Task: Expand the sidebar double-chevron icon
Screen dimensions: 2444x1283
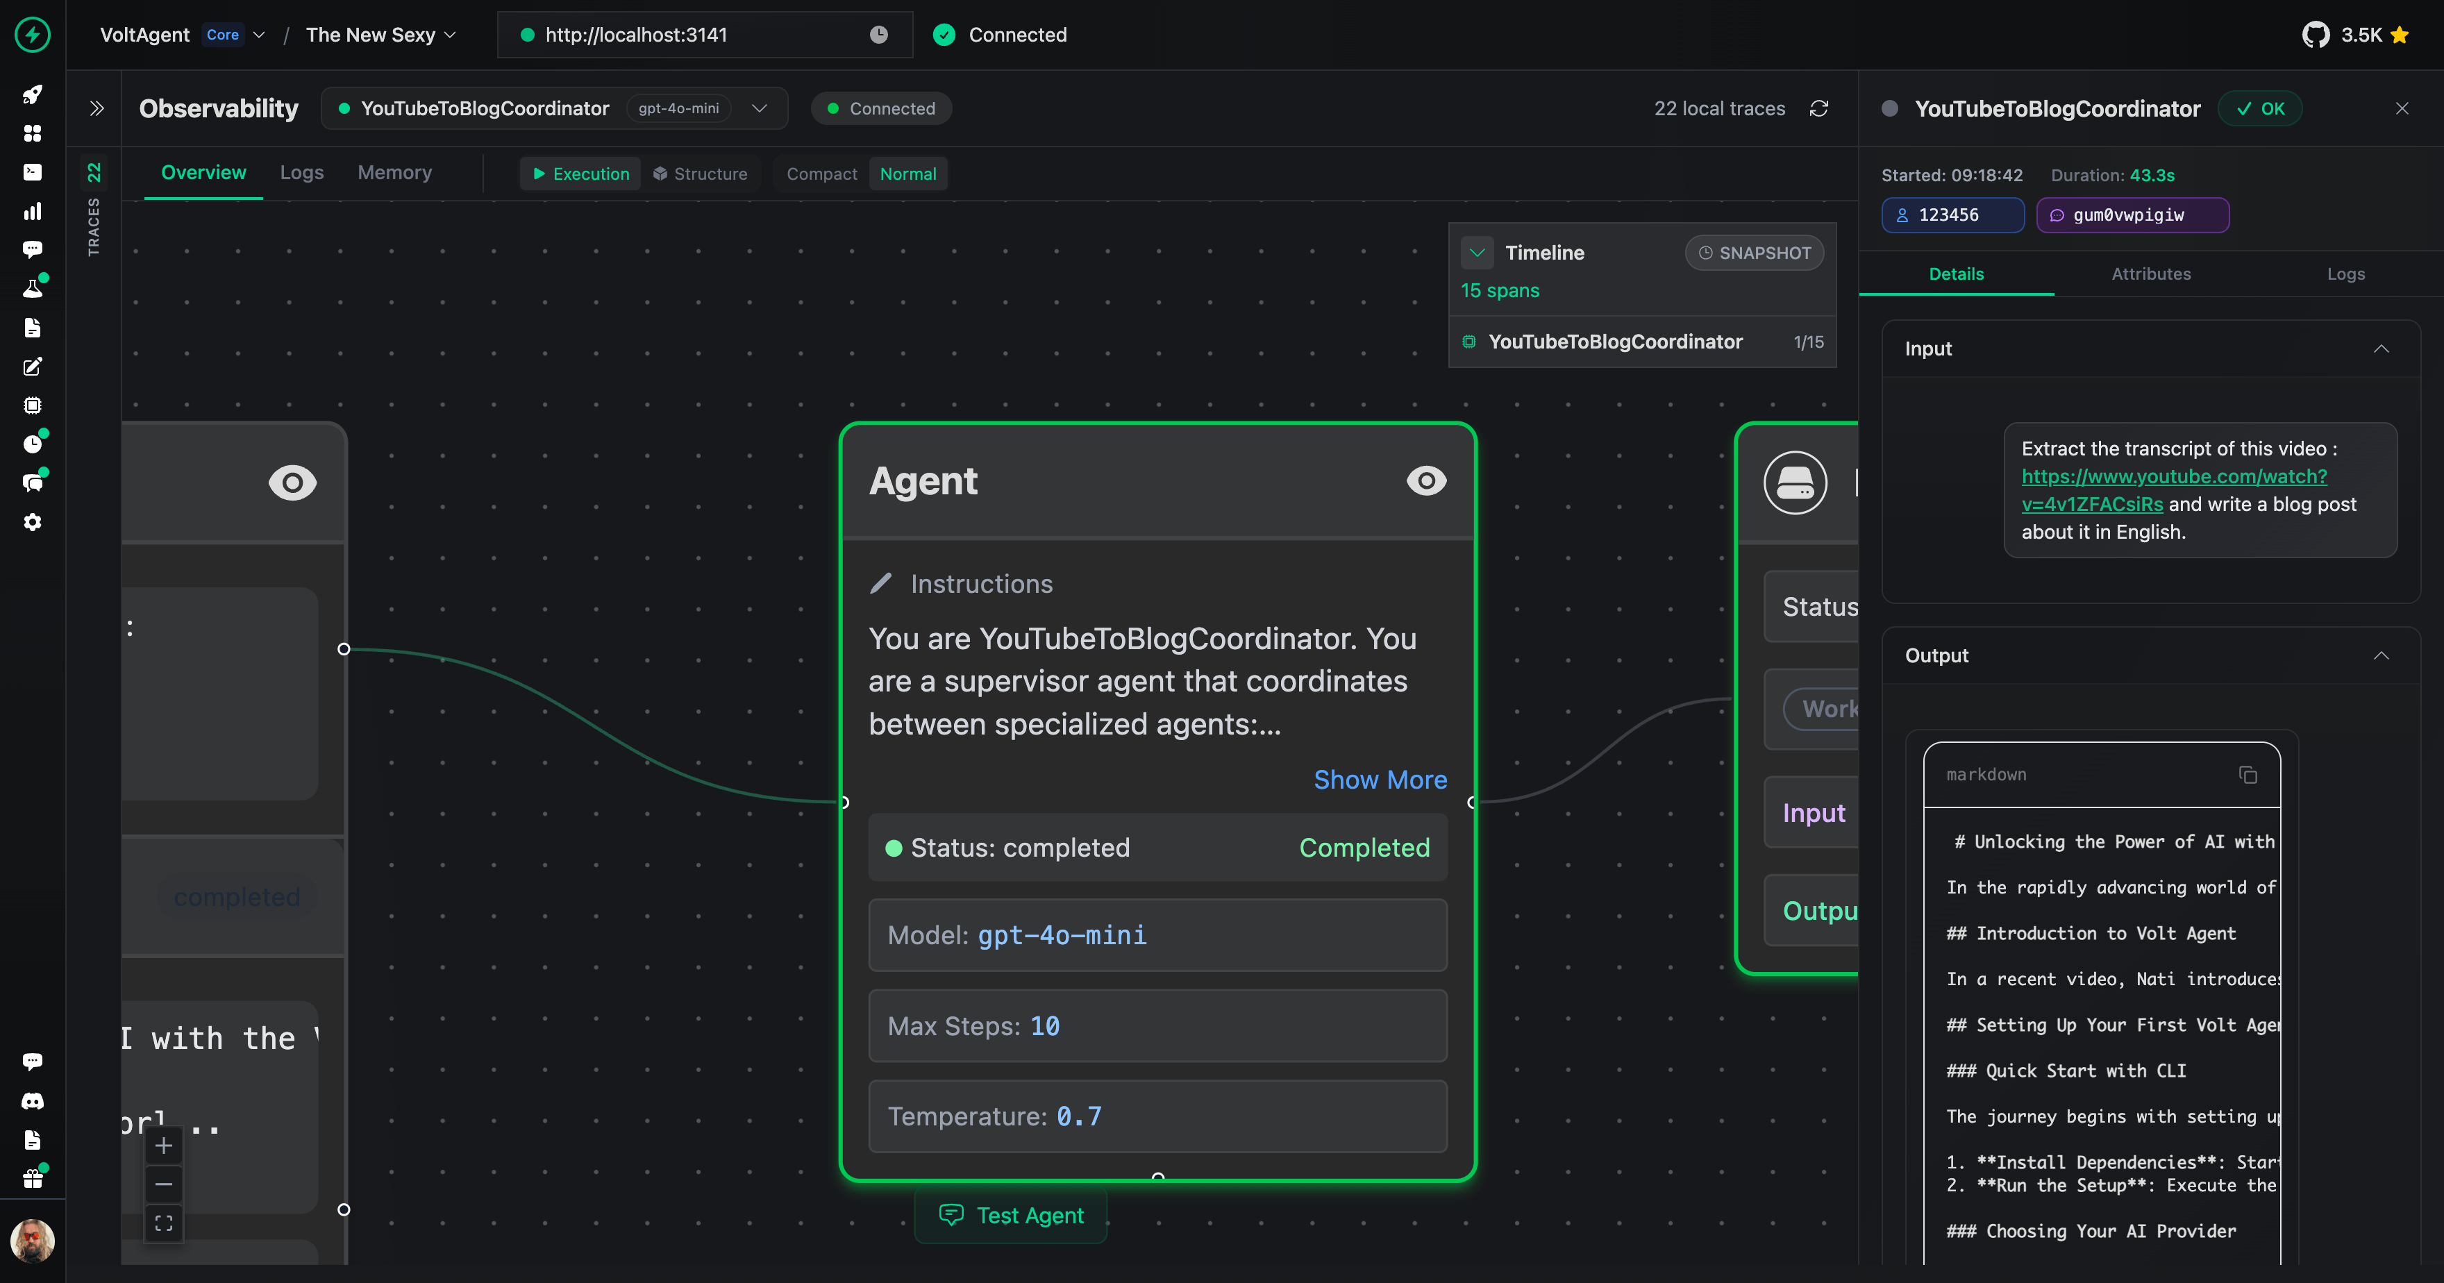Action: click(97, 109)
